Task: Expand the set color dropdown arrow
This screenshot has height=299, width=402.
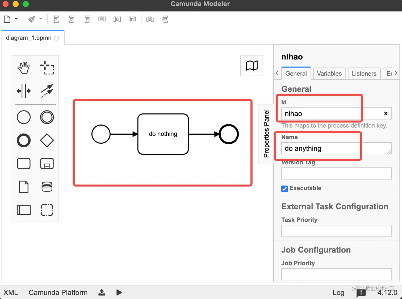Action: (x=41, y=19)
